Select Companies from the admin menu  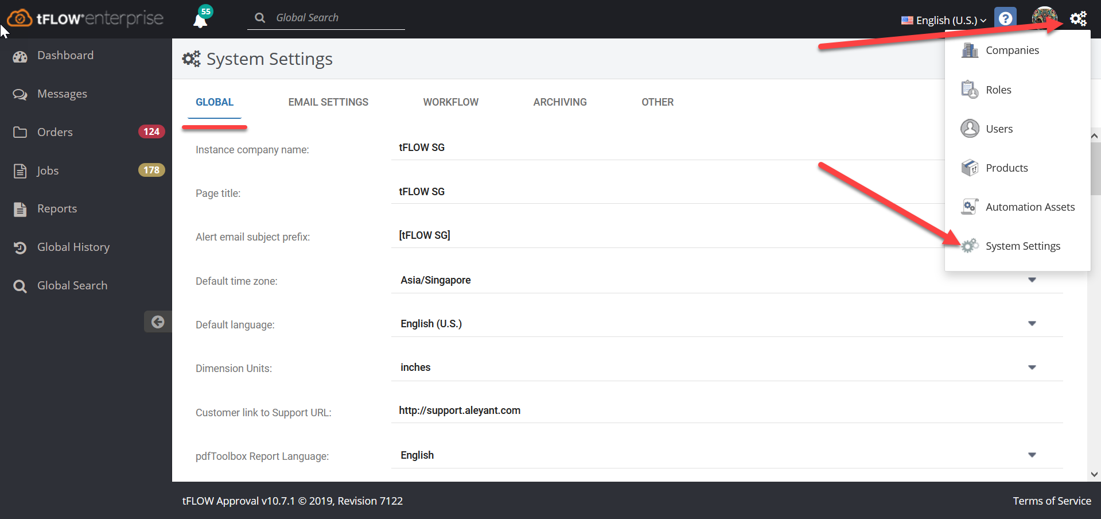(1012, 51)
